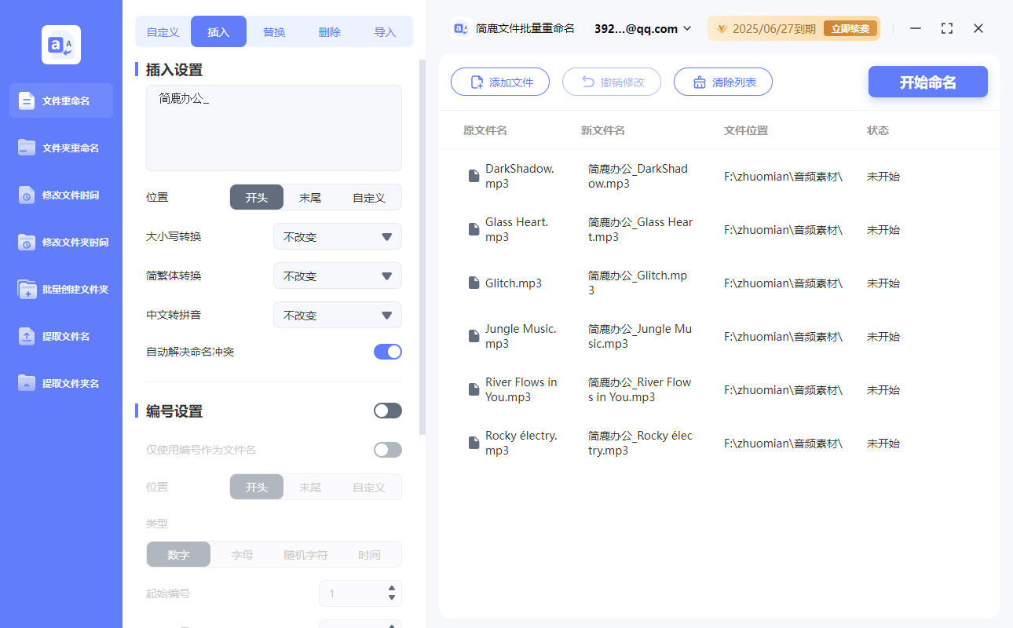Open the 修改文件夹时间 tool
1013x628 pixels.
point(60,242)
